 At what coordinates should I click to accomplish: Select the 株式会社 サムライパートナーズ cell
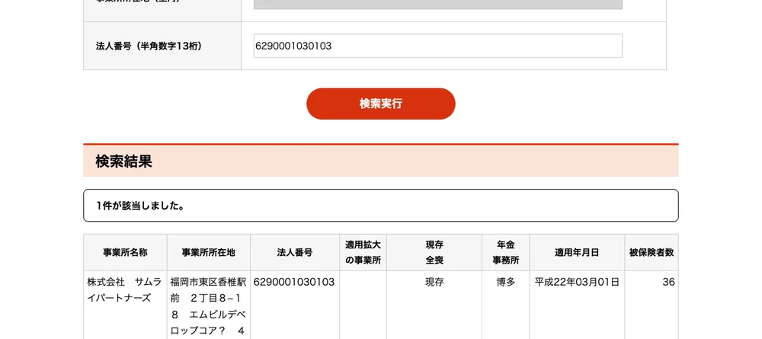point(126,305)
